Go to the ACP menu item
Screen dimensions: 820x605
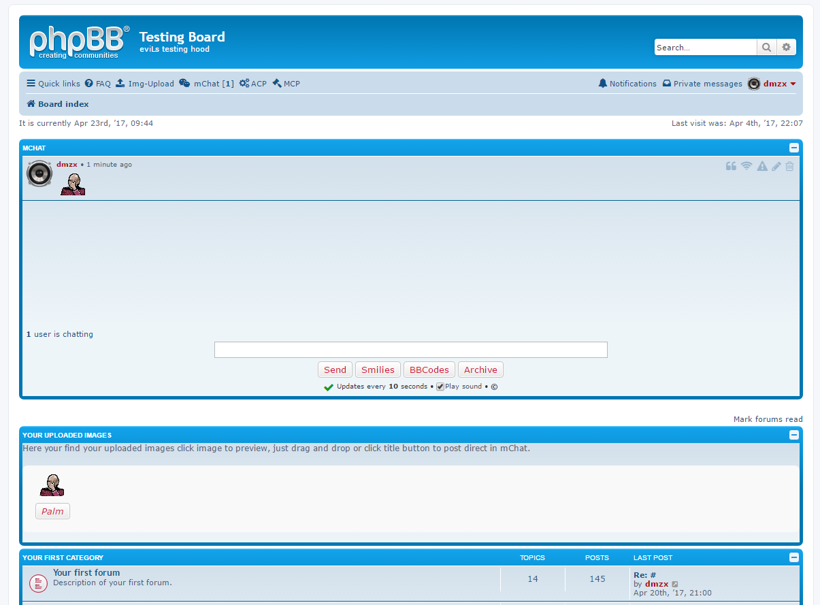coord(253,84)
